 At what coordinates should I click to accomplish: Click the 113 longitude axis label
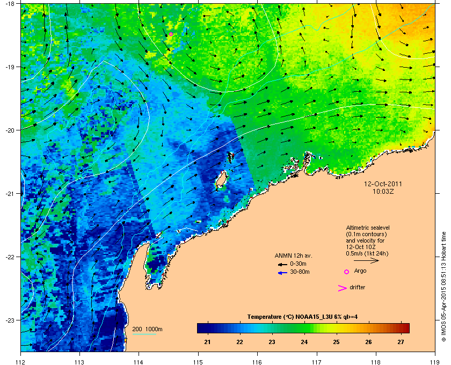click(x=79, y=362)
